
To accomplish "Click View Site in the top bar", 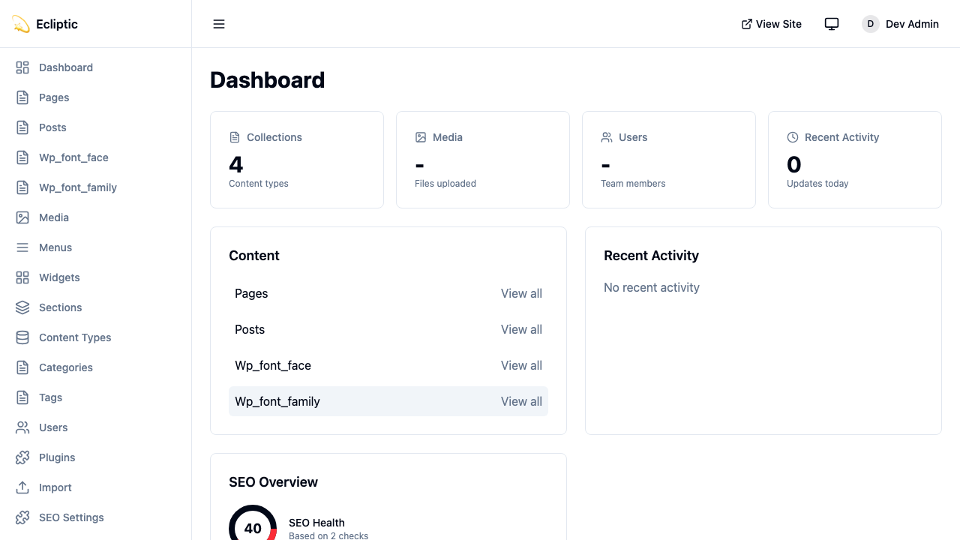I will tap(771, 23).
